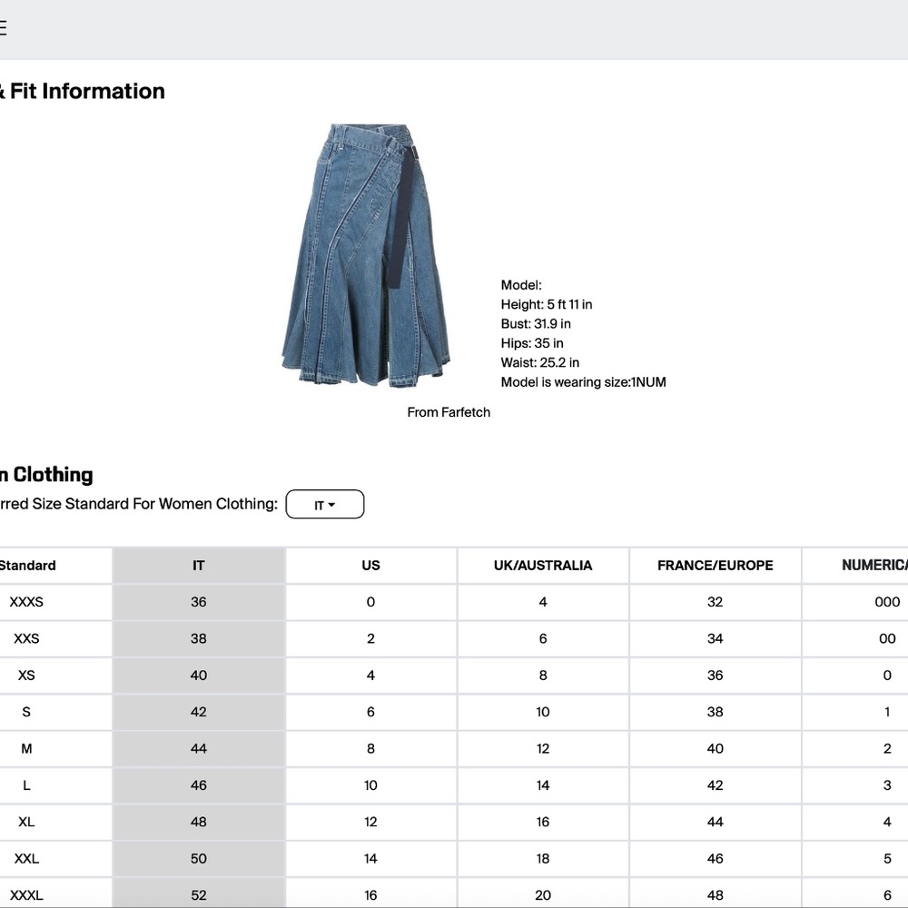
Task: Click US size 16 in XXXL row
Action: tap(370, 893)
